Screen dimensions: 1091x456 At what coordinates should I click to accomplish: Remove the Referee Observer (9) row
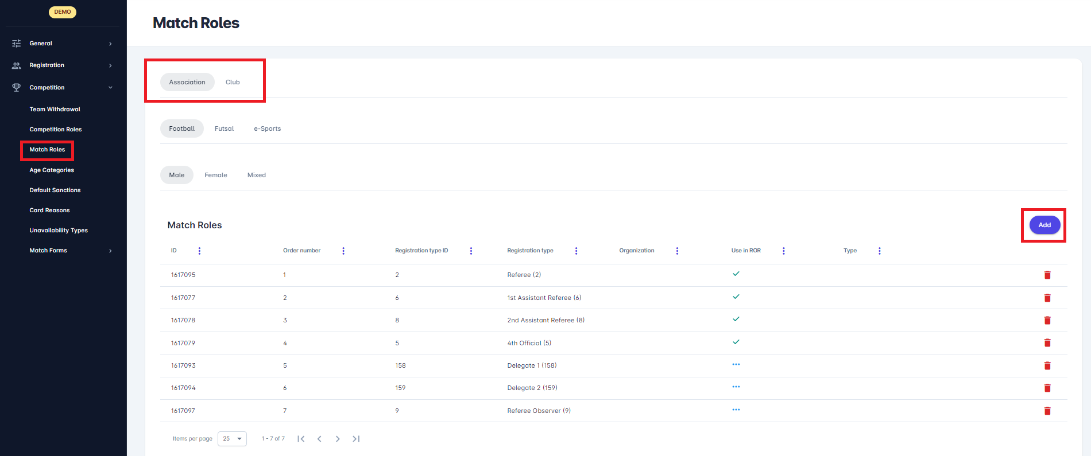click(1047, 411)
